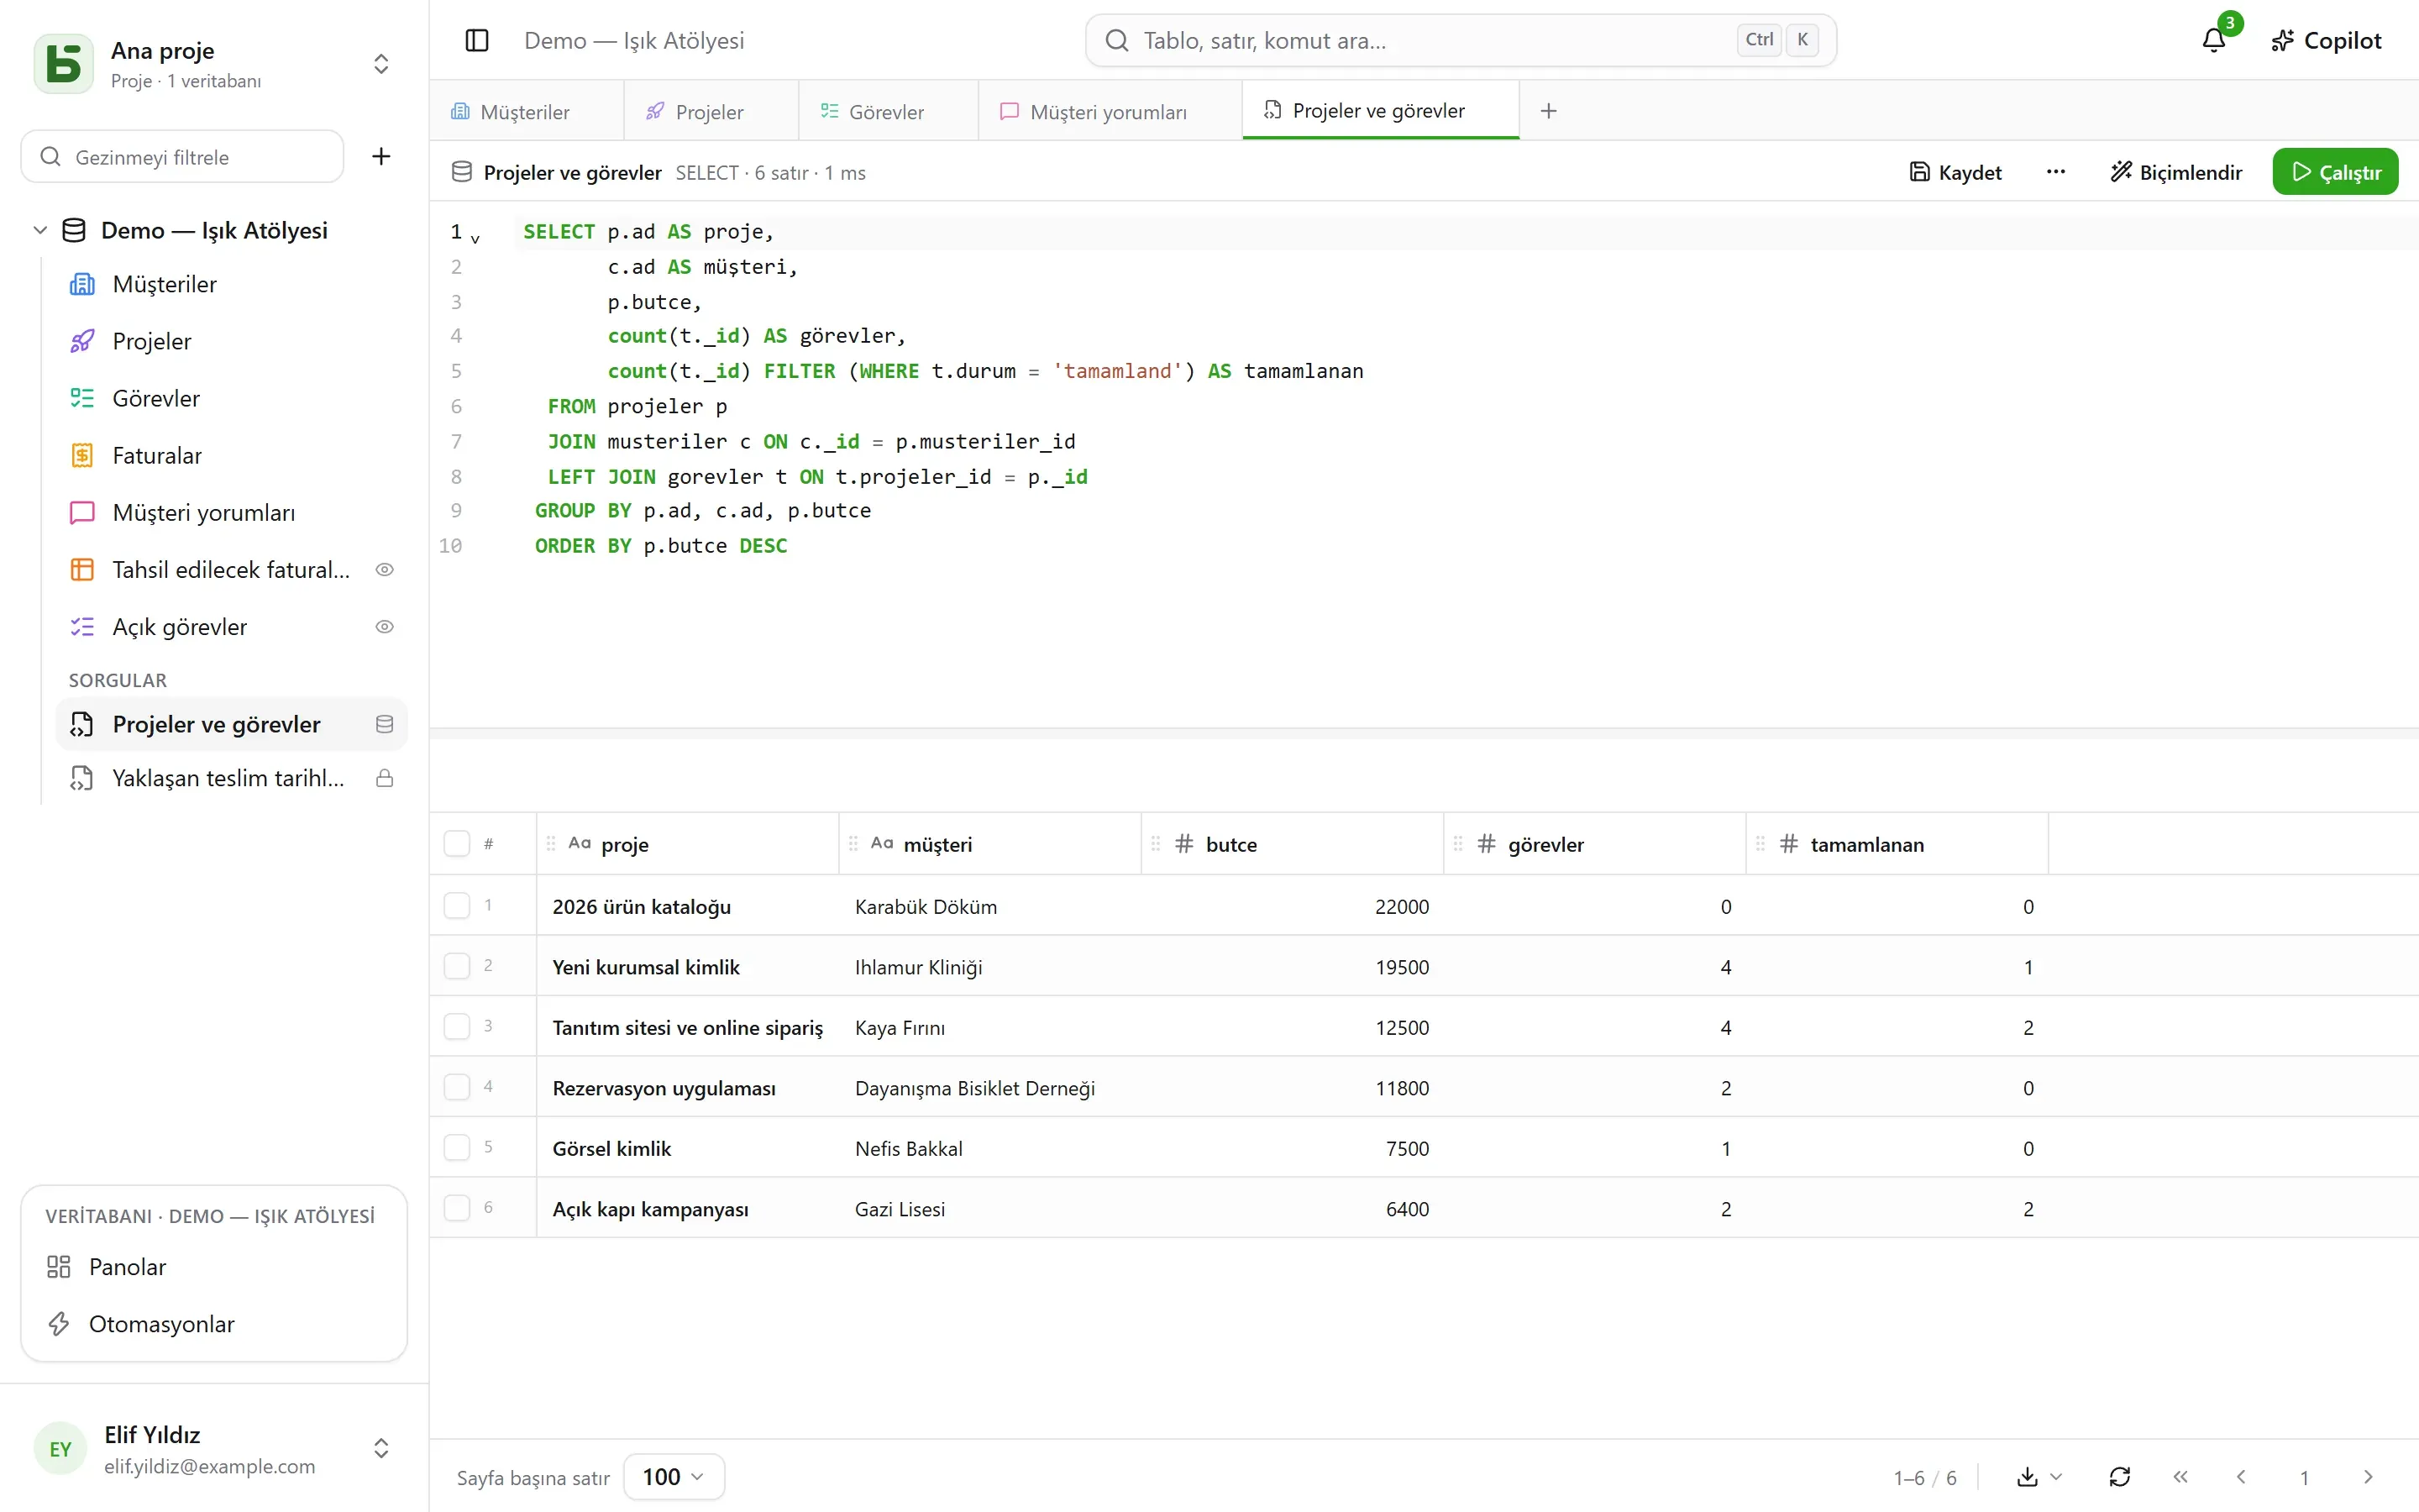Go to previous results page

(2241, 1476)
